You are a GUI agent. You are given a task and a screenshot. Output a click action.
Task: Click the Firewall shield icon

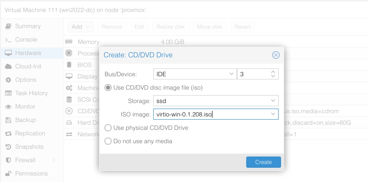8,160
